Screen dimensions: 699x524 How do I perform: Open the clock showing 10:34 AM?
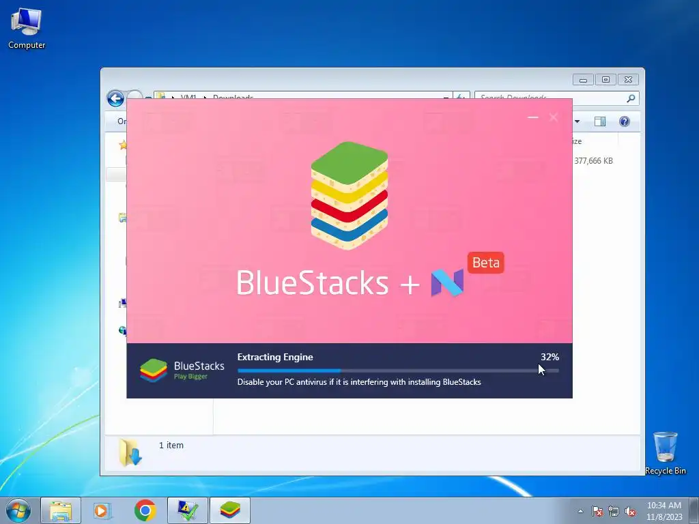(x=664, y=510)
